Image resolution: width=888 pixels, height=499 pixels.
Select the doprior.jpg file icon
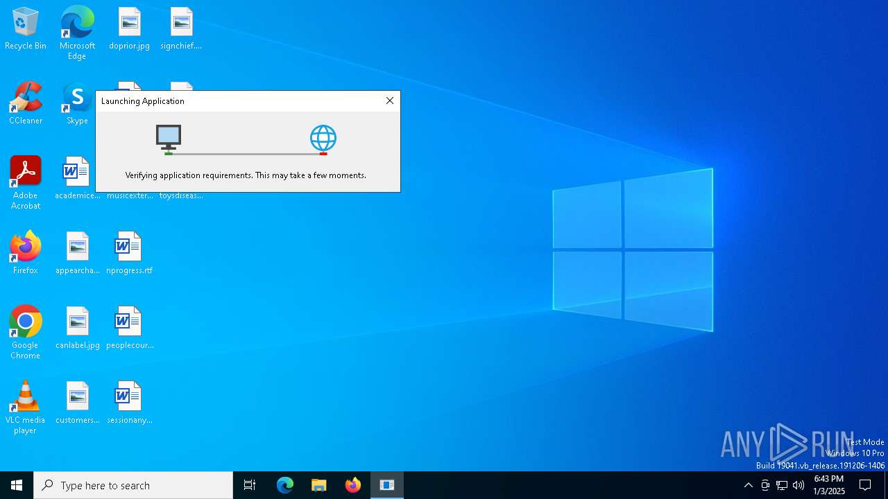129,29
